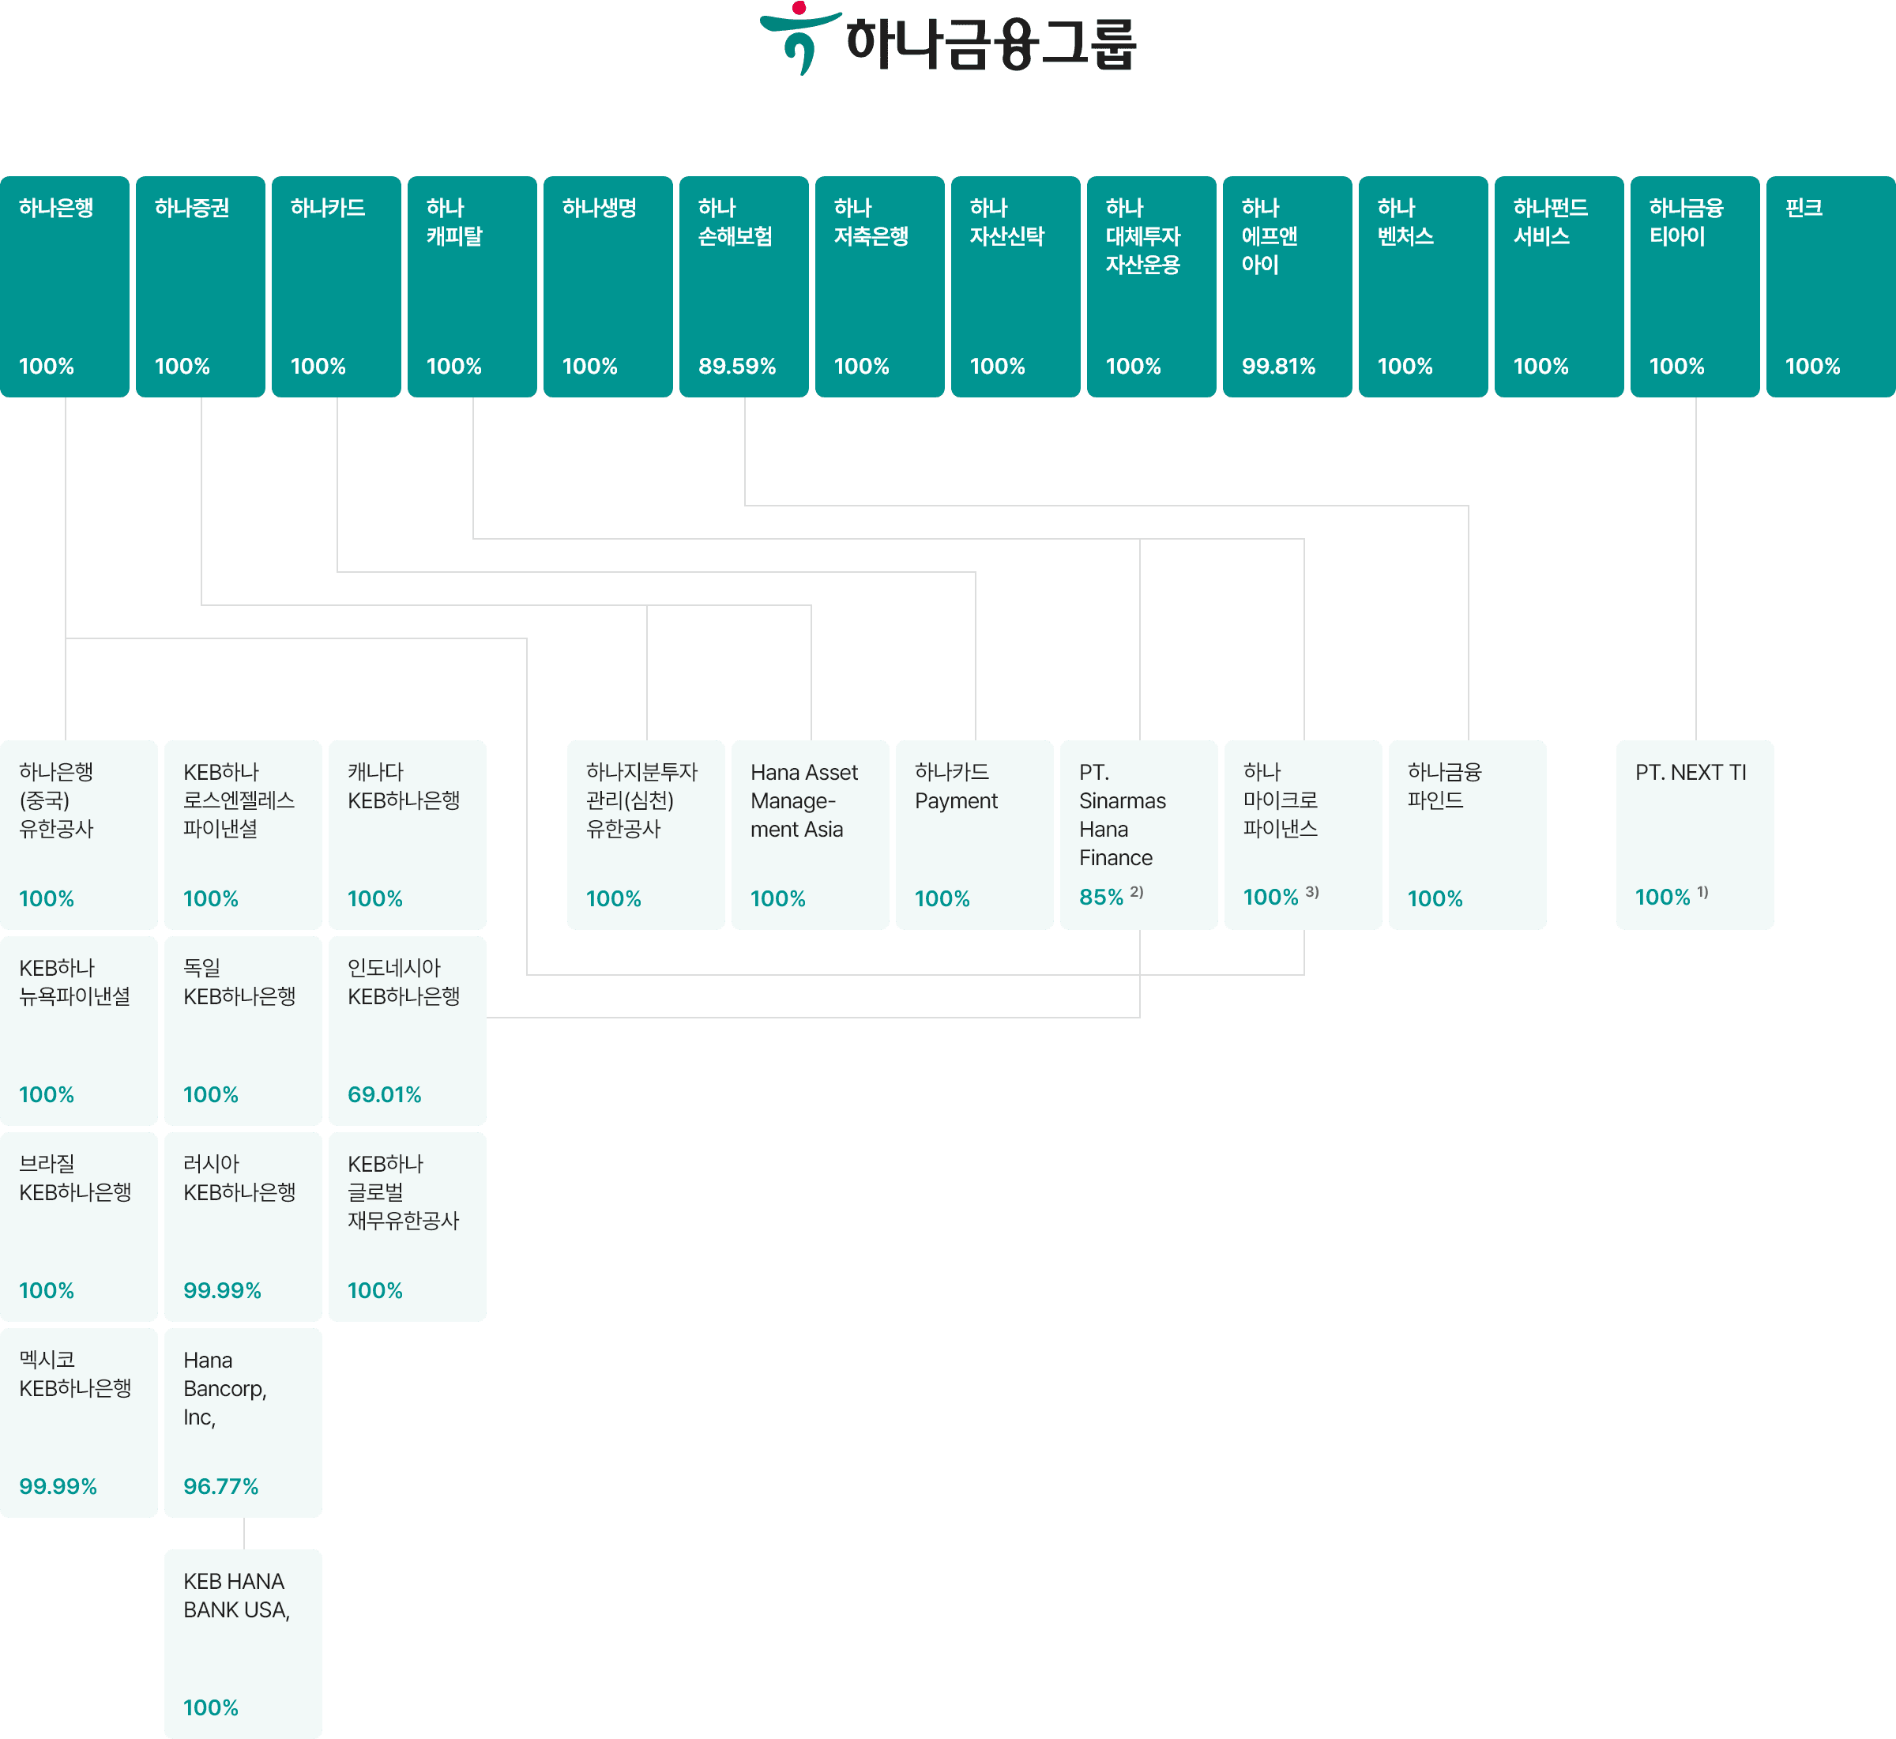Open the 하나증권 card
Viewport: 1896px width, 1739px height.
[201, 286]
